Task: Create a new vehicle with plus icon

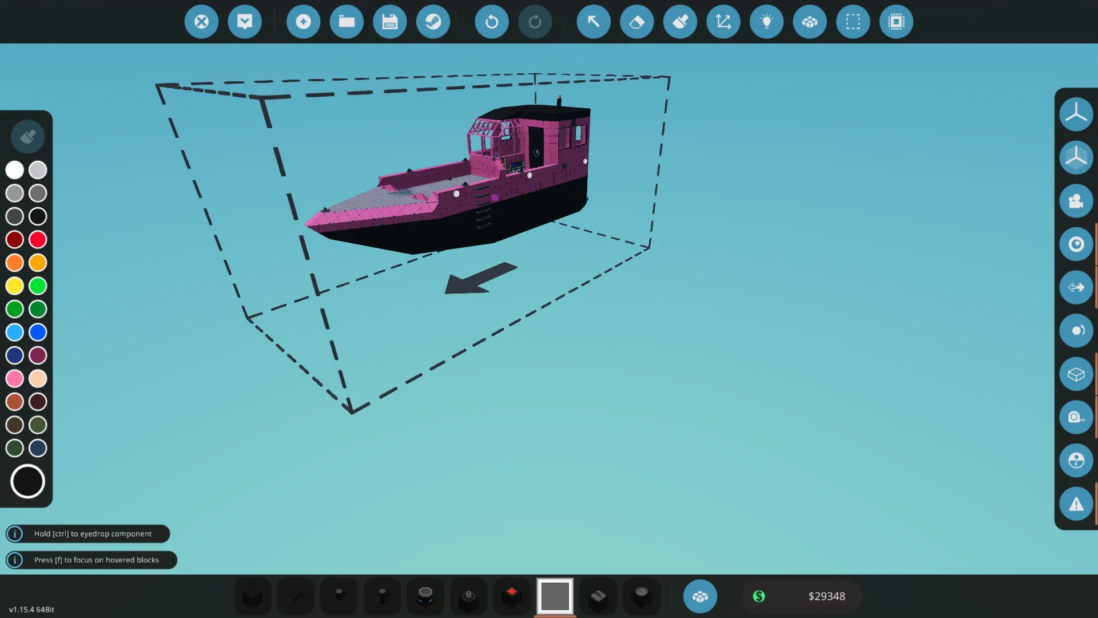Action: click(x=303, y=22)
